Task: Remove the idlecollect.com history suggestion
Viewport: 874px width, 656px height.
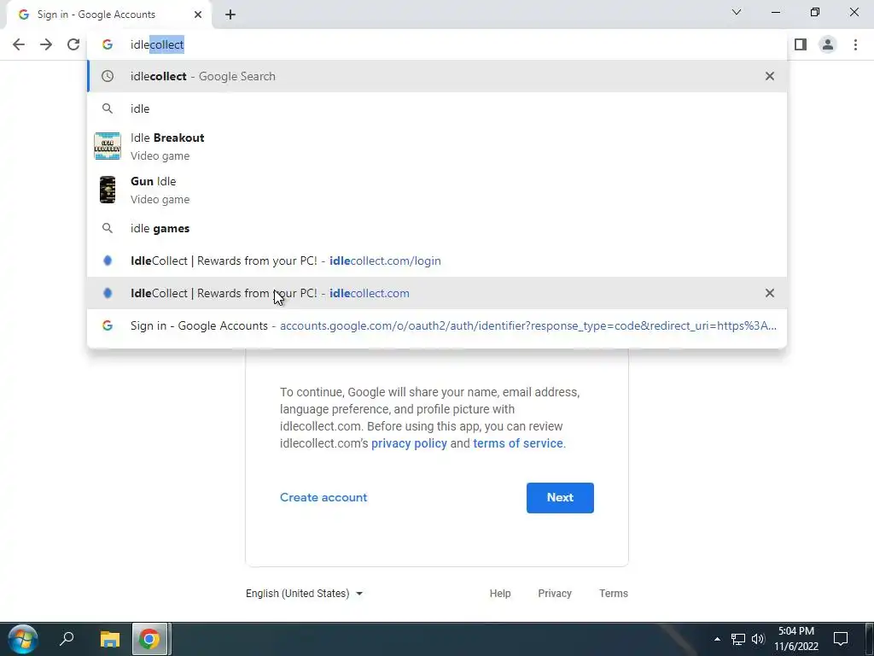Action: coord(770,293)
